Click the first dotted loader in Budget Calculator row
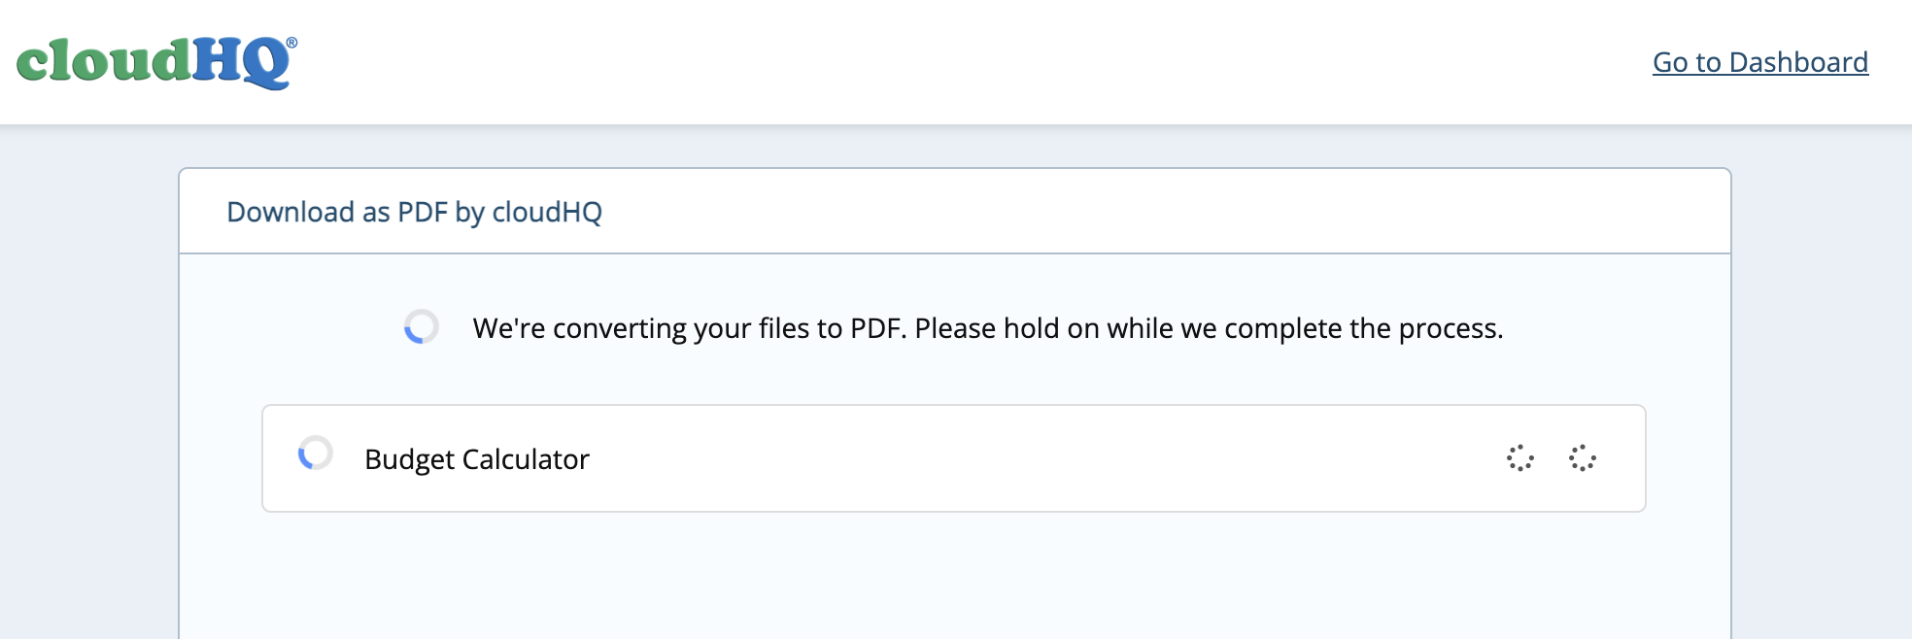The height and width of the screenshot is (639, 1912). 1519,458
